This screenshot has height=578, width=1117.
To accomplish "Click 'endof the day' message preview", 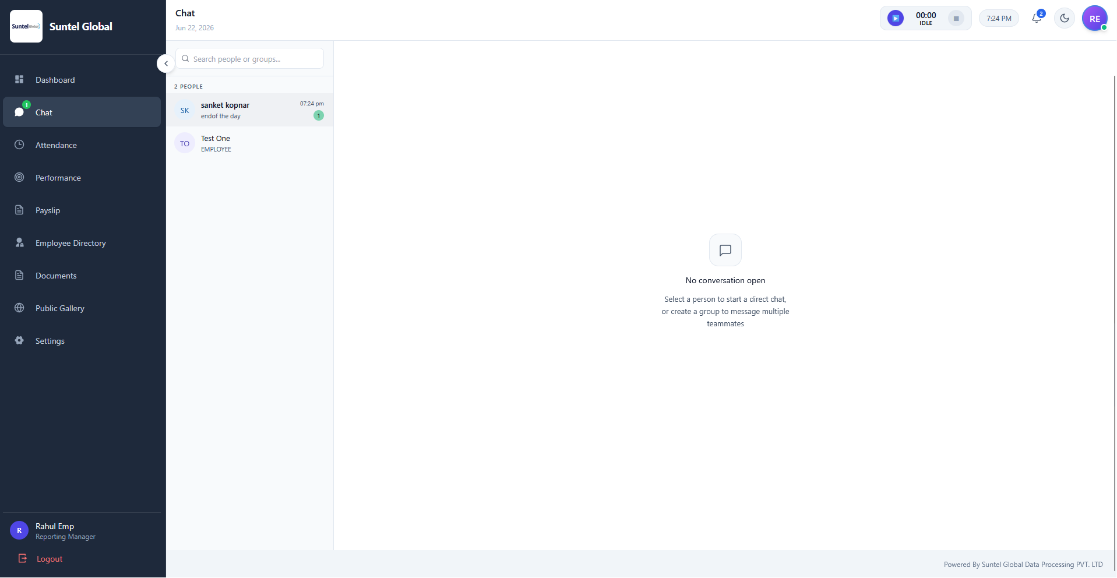I will (x=221, y=116).
